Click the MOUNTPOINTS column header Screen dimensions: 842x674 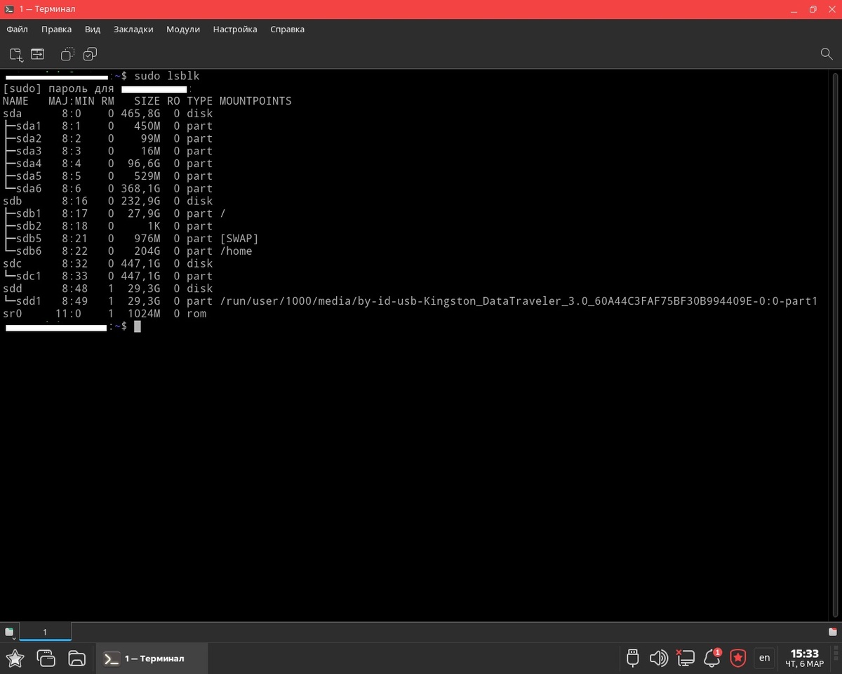[255, 101]
